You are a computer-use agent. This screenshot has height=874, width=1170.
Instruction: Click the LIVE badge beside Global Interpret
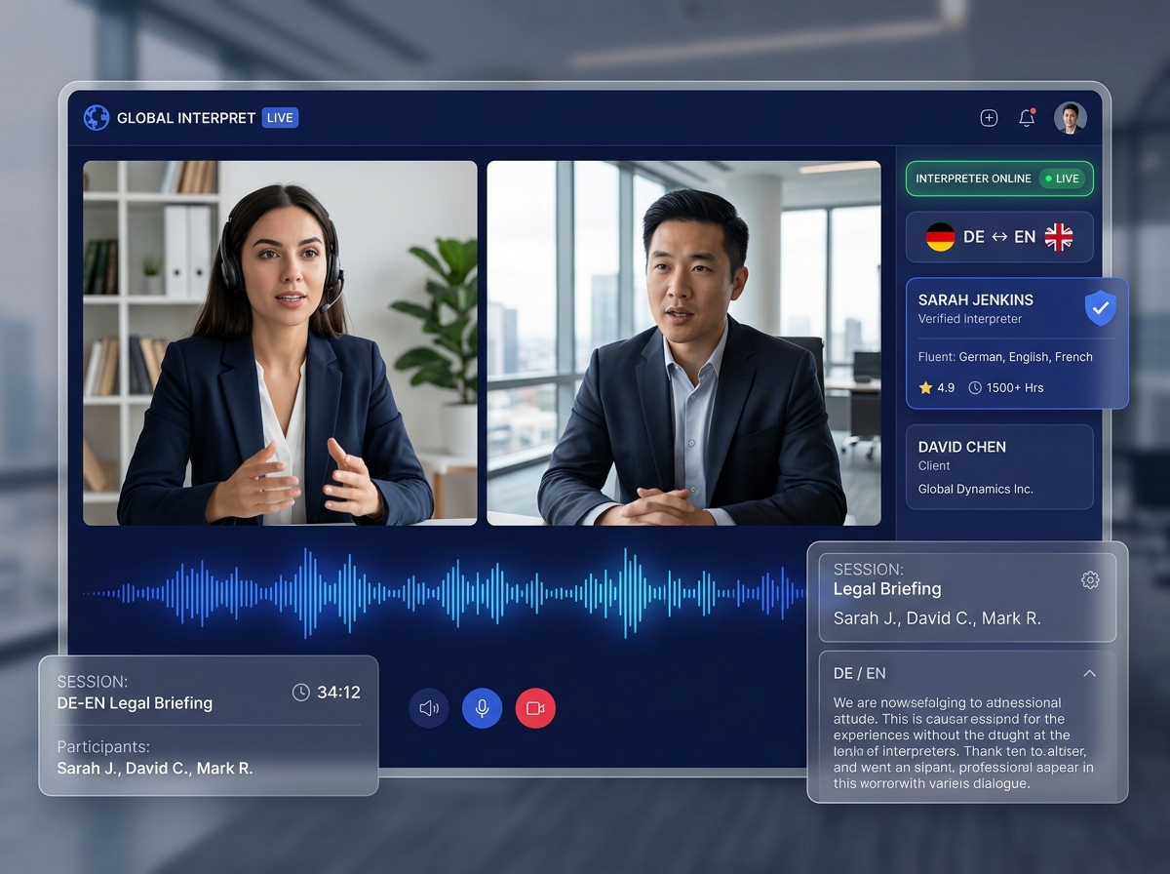point(280,118)
